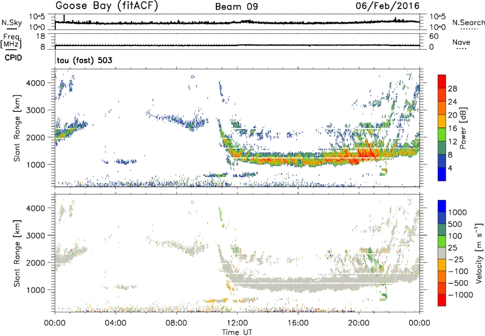Click the '-1000' velocity color bar value

click(x=461, y=295)
